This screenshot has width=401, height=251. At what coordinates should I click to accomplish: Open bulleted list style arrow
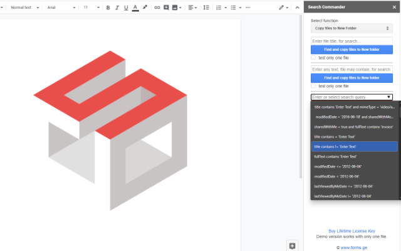coord(240,8)
